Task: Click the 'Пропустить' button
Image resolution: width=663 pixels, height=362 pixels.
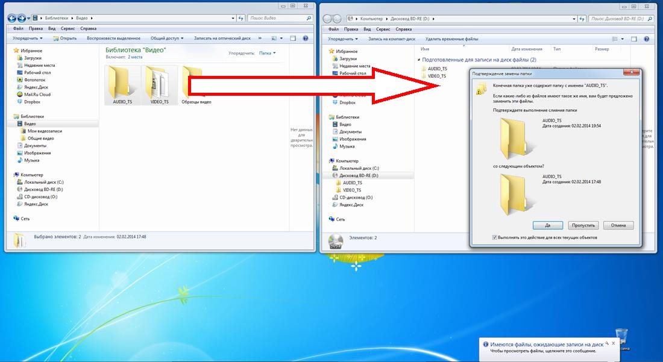Action: pos(583,225)
